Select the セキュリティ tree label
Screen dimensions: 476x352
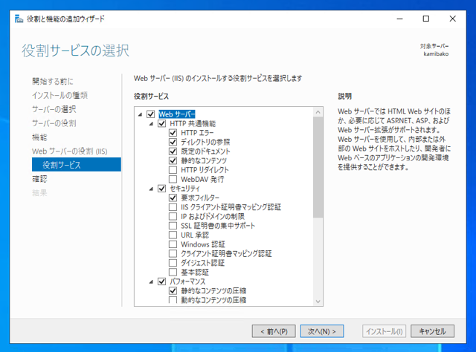[x=185, y=189]
